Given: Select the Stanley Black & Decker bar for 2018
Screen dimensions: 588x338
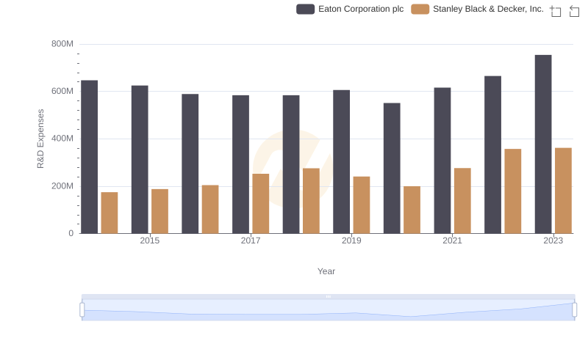Looking at the screenshot, I should click(x=311, y=201).
